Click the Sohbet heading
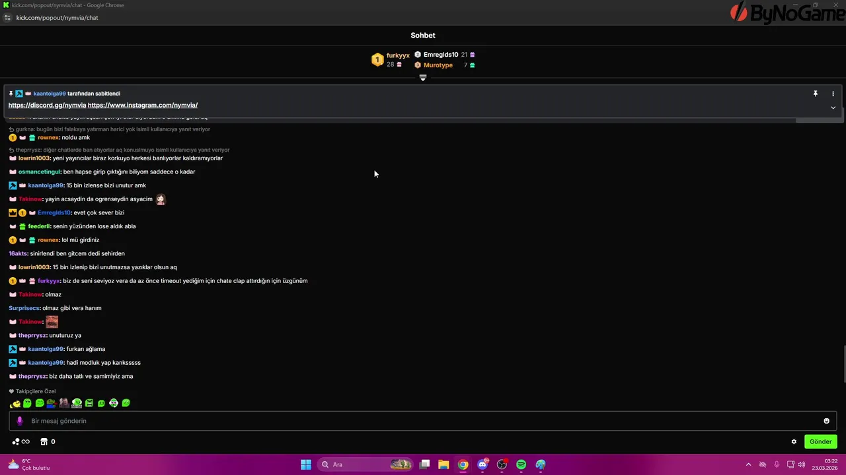 tap(423, 36)
